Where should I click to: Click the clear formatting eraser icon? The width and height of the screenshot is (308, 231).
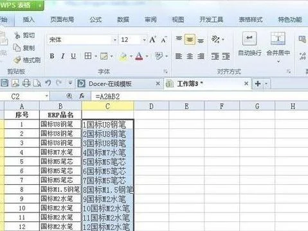pos(159,56)
